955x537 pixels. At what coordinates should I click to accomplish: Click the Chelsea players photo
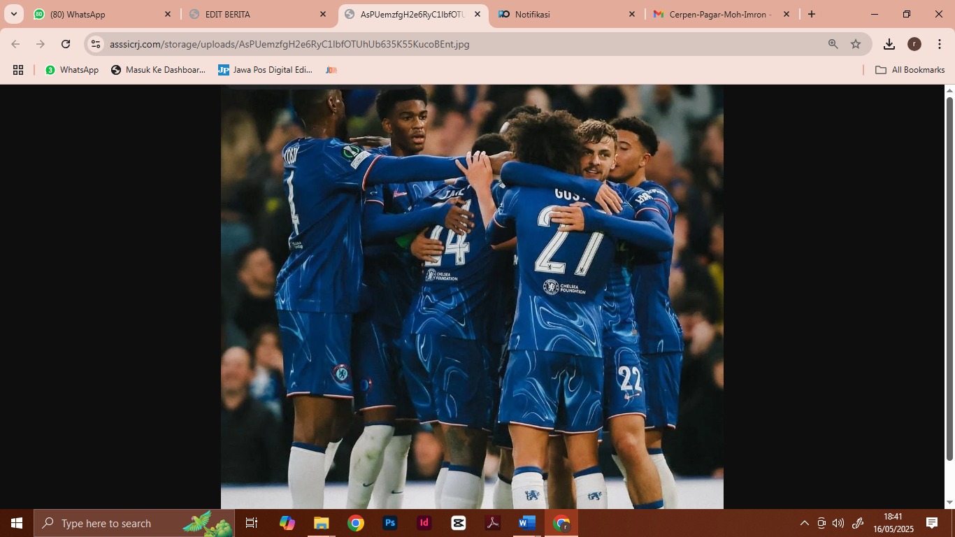coord(472,296)
